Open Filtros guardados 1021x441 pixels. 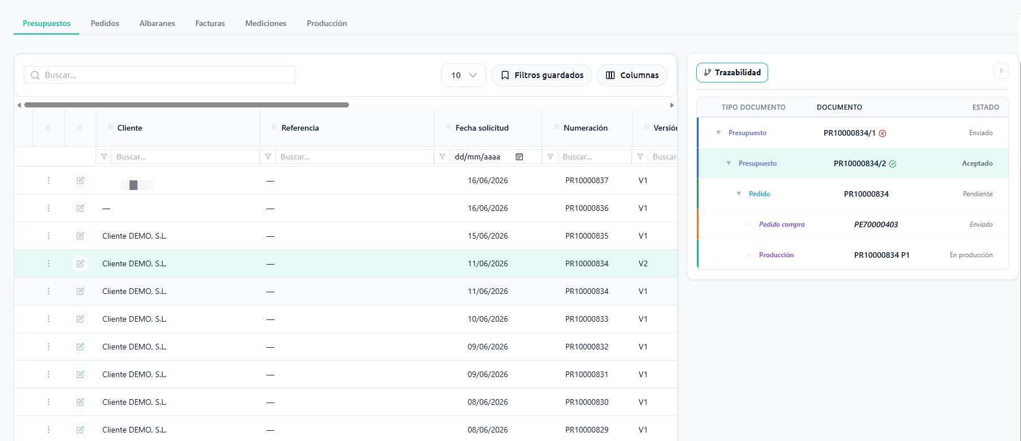[x=542, y=75]
